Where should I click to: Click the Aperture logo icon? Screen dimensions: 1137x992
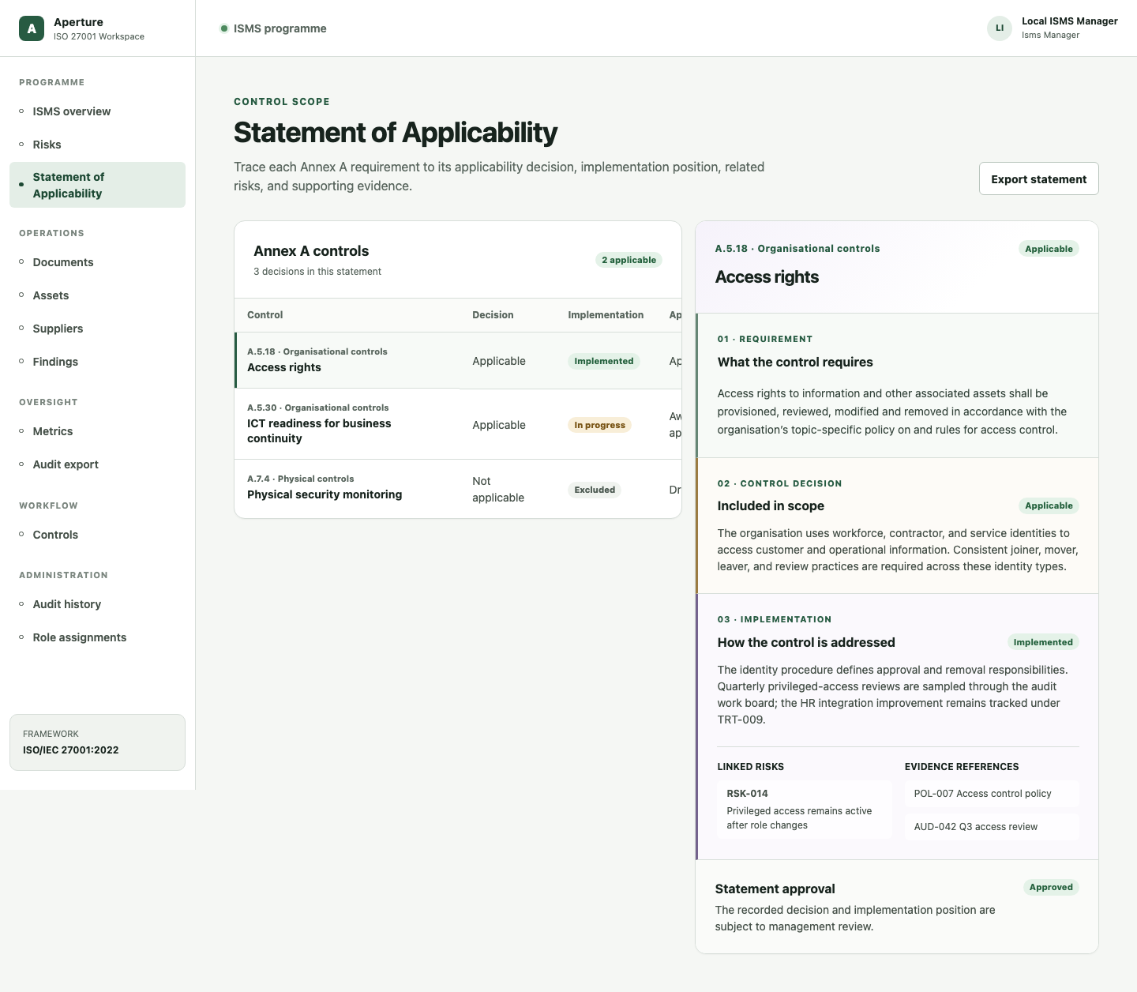coord(32,28)
